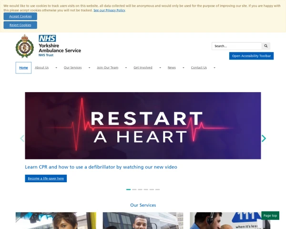This screenshot has width=286, height=229.
Task: Select the second carousel indicator dash
Action: point(134,189)
